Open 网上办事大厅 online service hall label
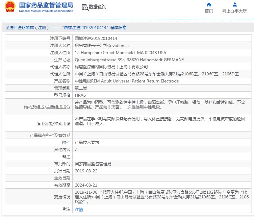 coord(234,11)
